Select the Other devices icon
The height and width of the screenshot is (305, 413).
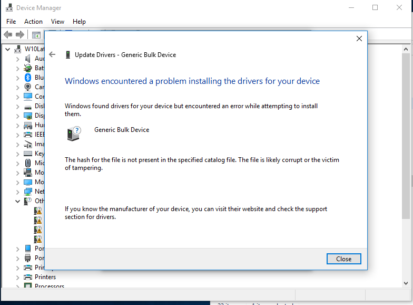(27, 201)
